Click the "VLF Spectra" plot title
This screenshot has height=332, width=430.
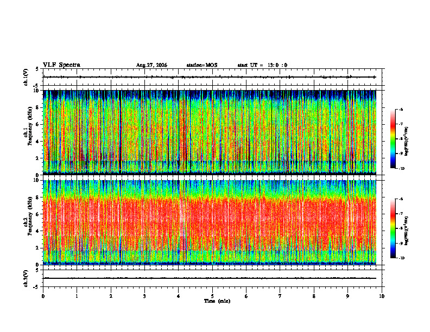61,65
